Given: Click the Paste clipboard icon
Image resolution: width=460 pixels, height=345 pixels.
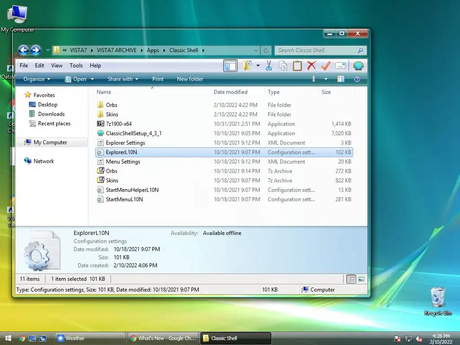Looking at the screenshot, I should (x=297, y=66).
